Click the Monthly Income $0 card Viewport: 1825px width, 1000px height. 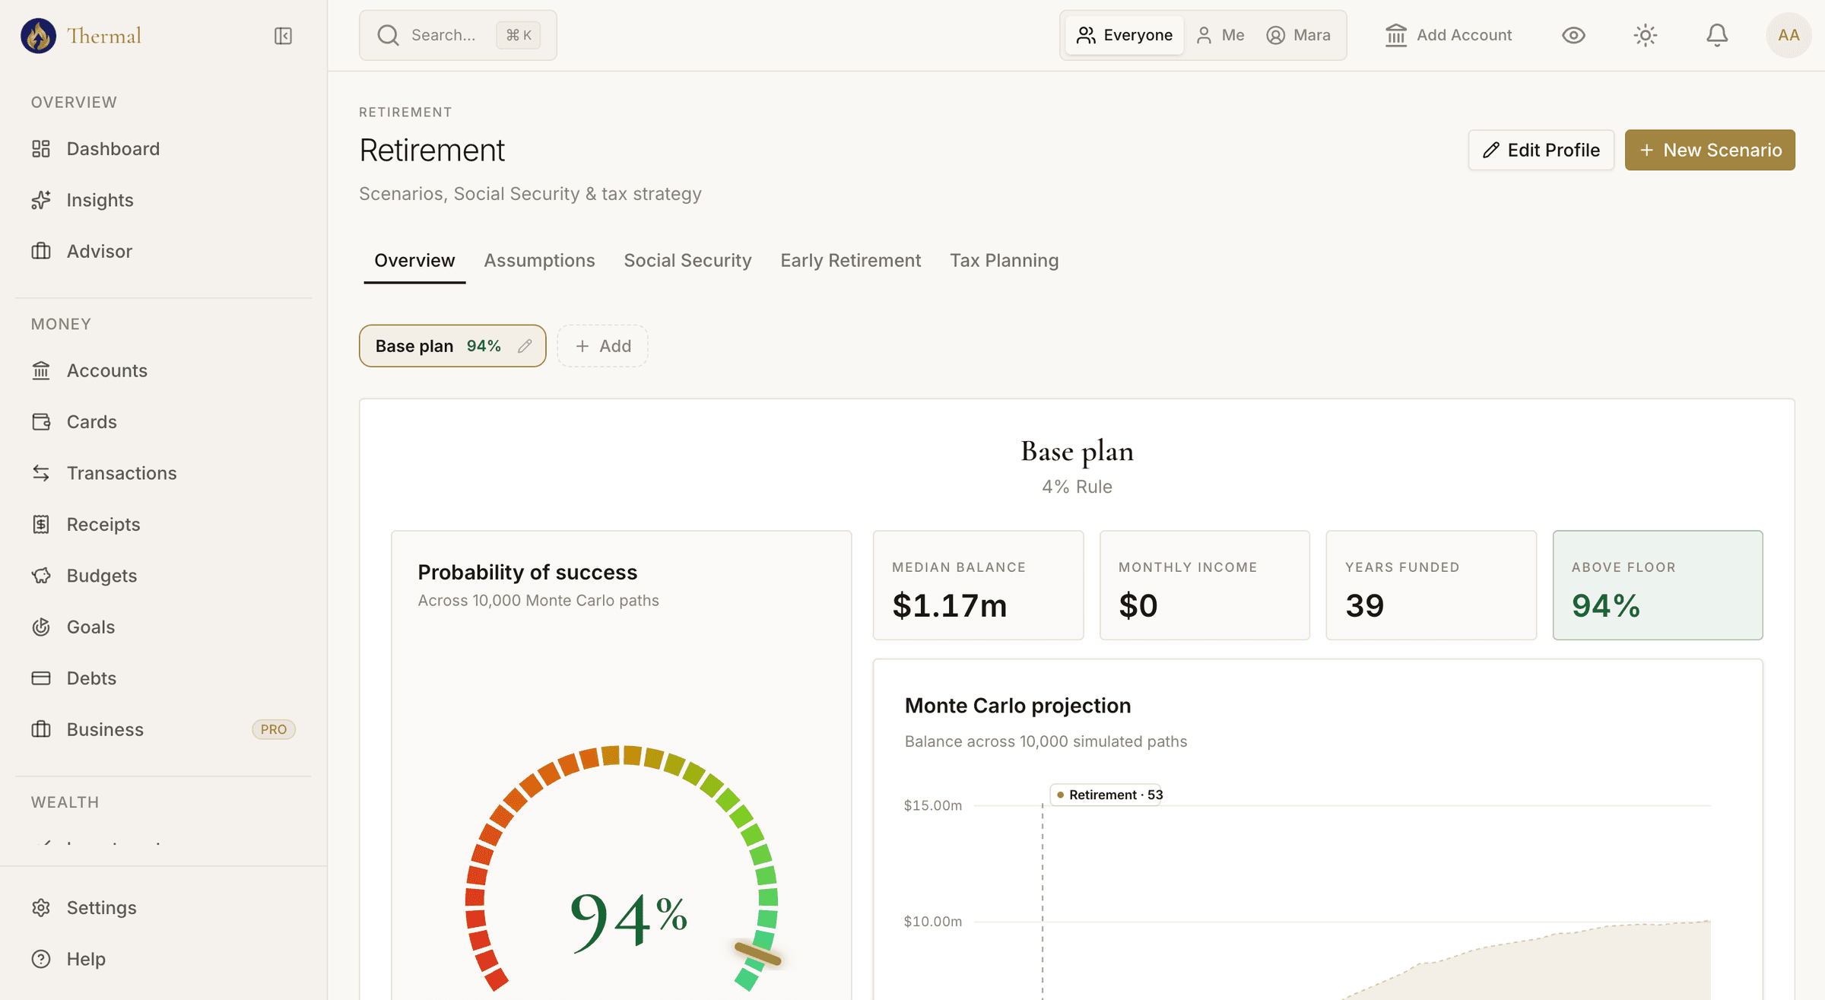coord(1204,586)
